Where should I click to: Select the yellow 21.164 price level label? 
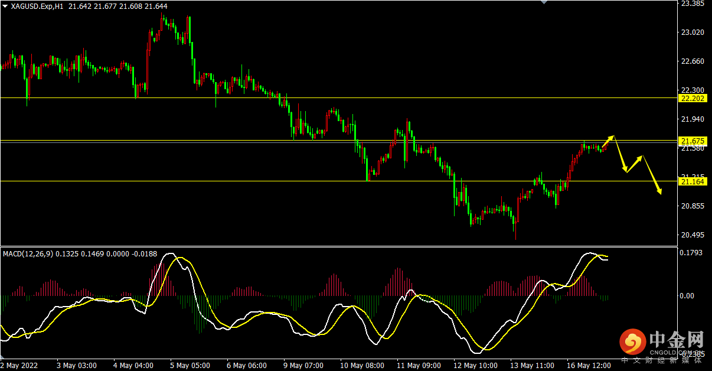click(x=691, y=181)
